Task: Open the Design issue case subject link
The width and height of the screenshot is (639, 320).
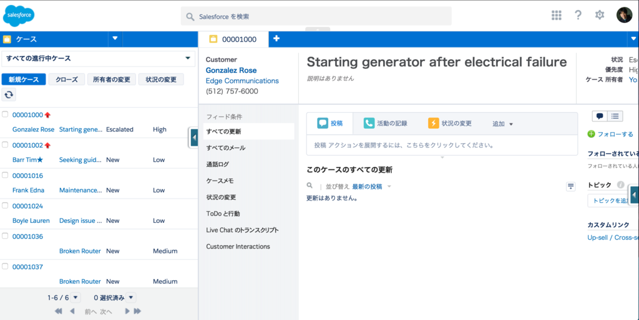Action: point(80,221)
